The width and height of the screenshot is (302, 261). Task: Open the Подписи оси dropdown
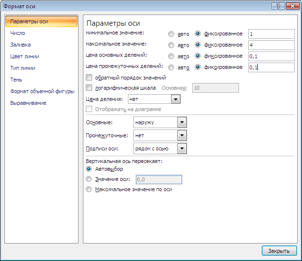[182, 148]
